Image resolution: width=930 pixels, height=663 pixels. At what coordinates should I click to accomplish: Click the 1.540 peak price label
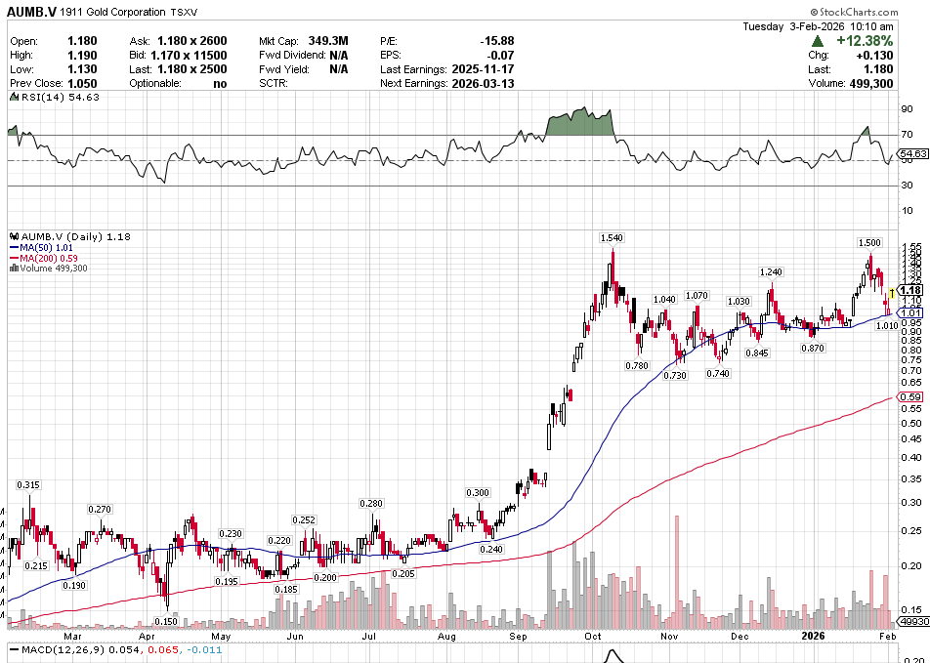click(612, 238)
